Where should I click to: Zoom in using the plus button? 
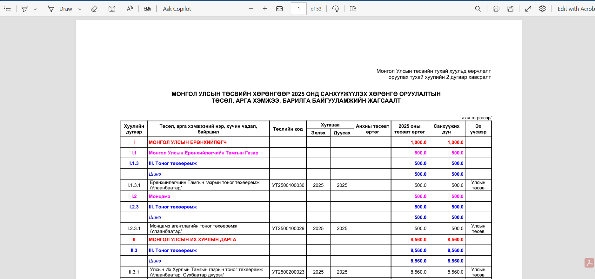click(x=265, y=9)
